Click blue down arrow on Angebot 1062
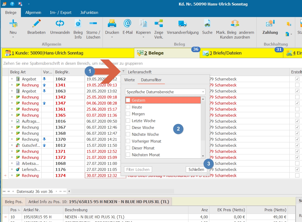This screenshot has width=302, height=222. click(44, 79)
